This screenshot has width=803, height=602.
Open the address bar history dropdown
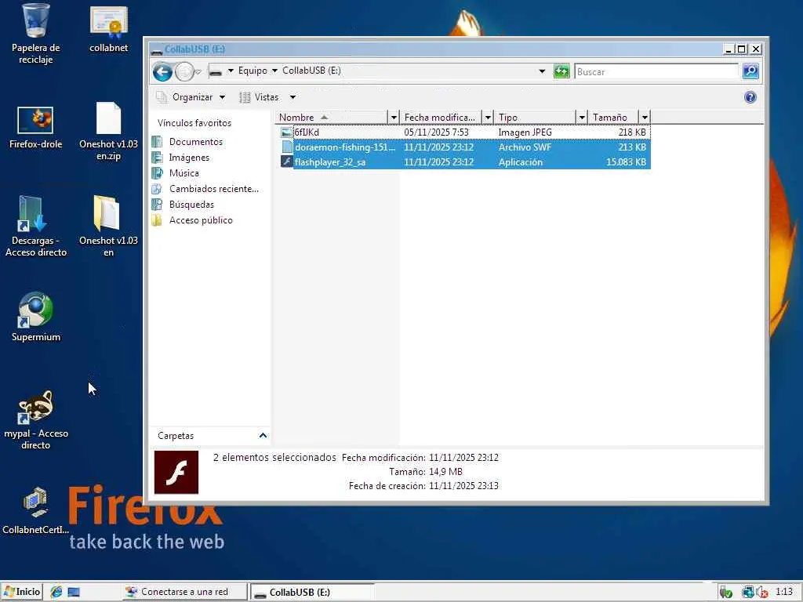click(542, 71)
